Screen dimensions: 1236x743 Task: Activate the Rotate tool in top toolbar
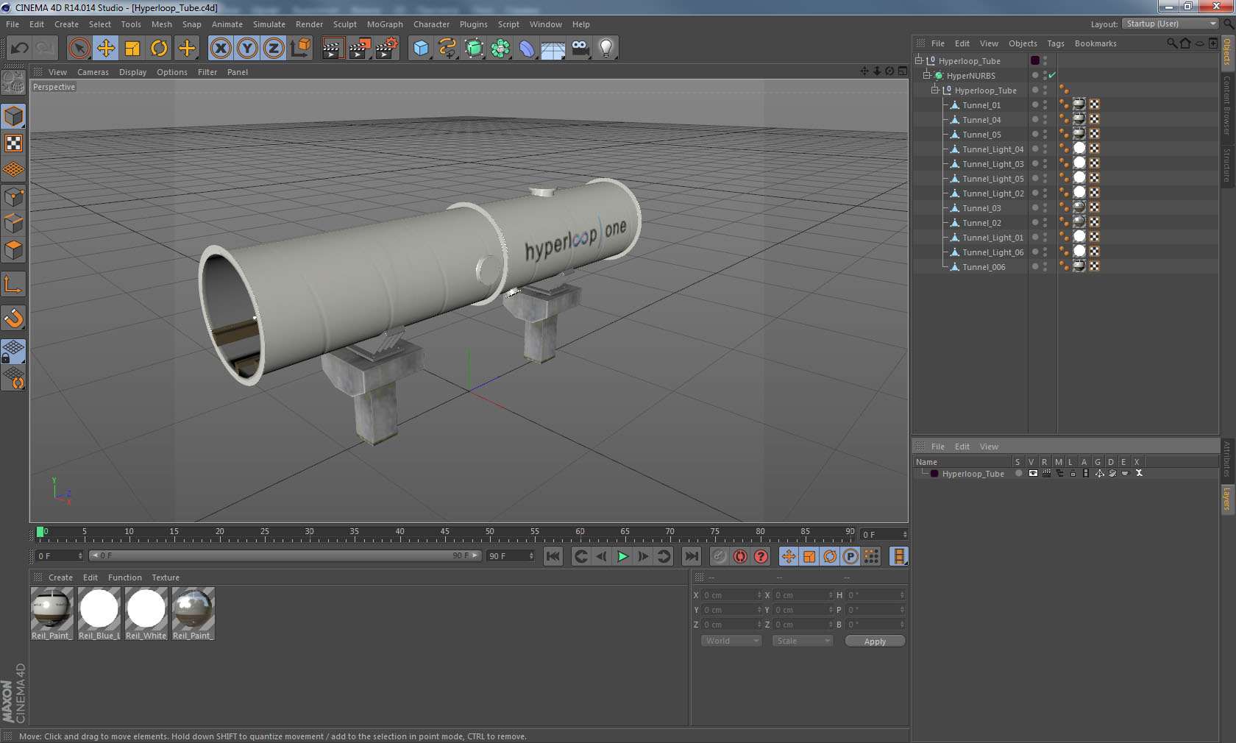pyautogui.click(x=159, y=49)
